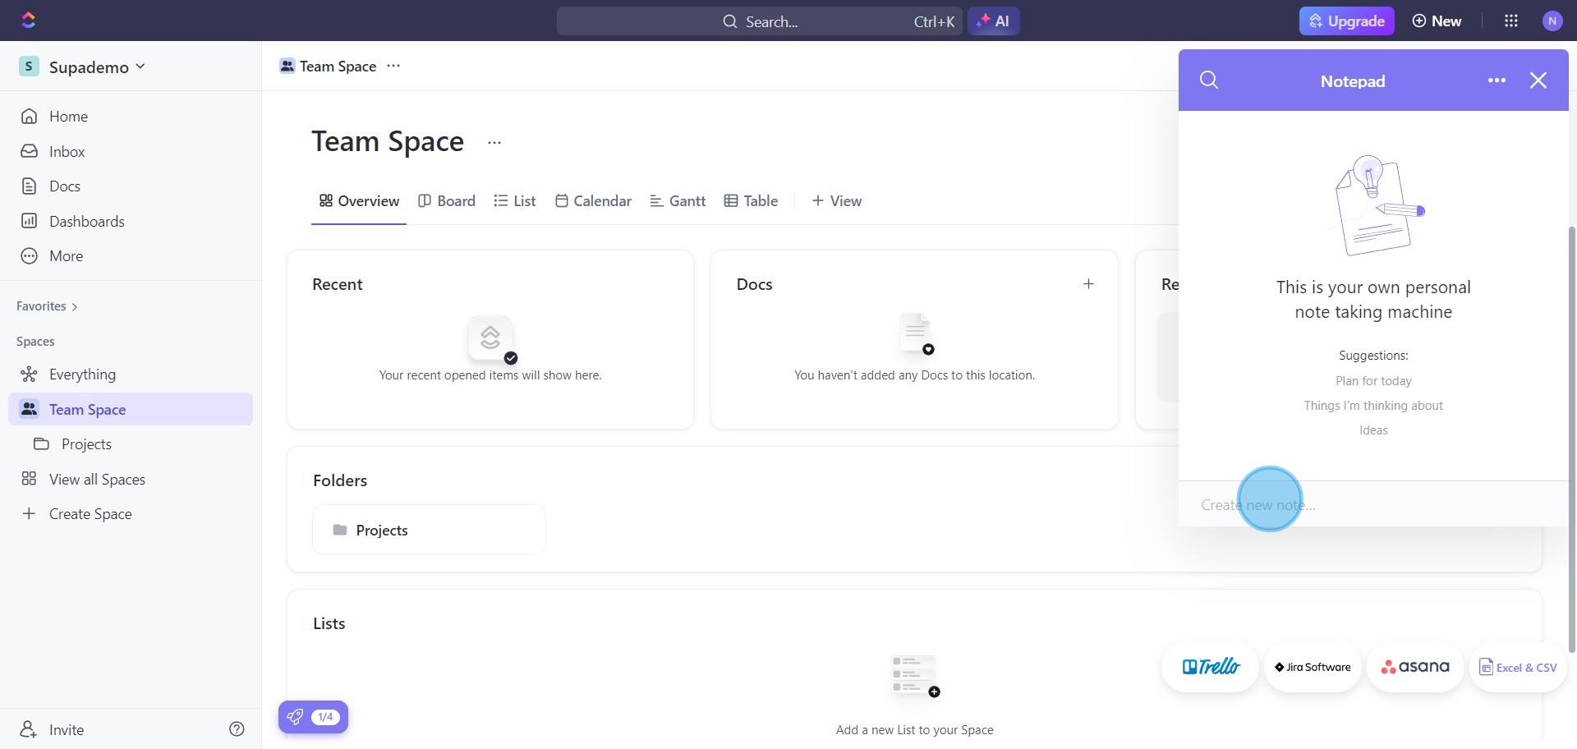Image resolution: width=1577 pixels, height=749 pixels.
Task: Search notes in Notepad panel
Action: pyautogui.click(x=1209, y=80)
